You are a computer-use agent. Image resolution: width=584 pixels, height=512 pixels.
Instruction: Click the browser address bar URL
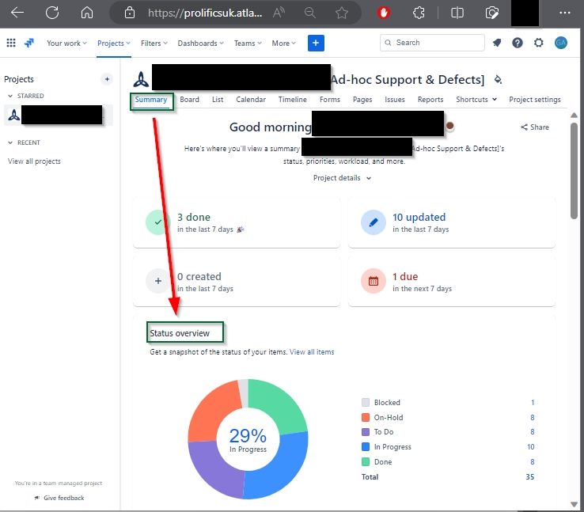click(205, 13)
